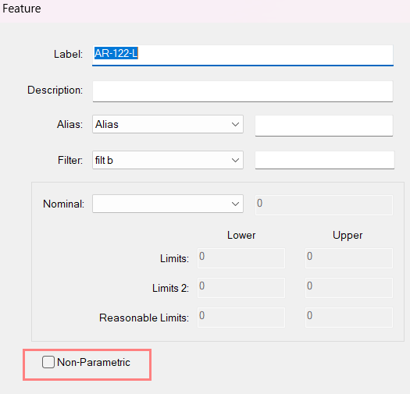Toggle the Non-Parametric checkbox

click(48, 362)
